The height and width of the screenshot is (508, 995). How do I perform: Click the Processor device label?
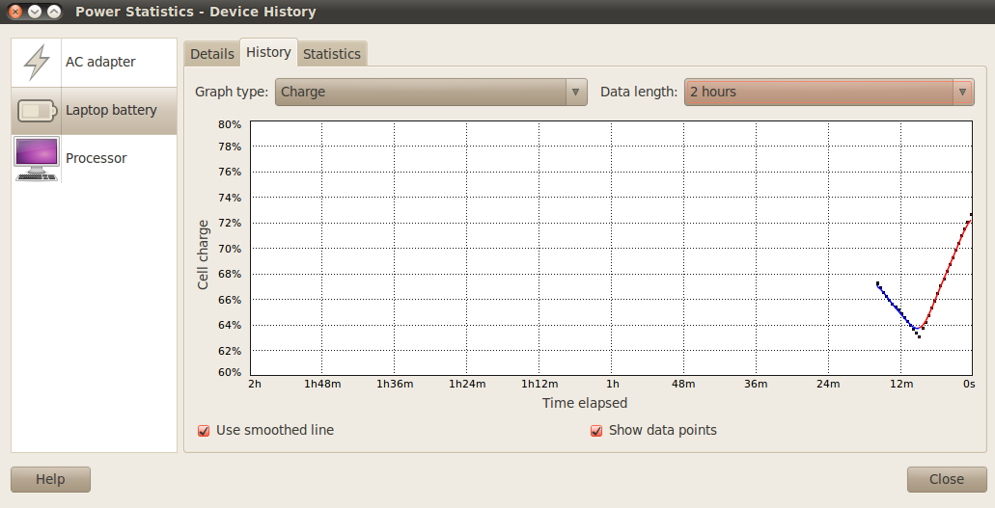coord(96,158)
